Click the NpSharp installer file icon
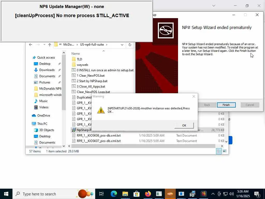Screen dimensions: 265x199 pyautogui.click(x=74, y=130)
